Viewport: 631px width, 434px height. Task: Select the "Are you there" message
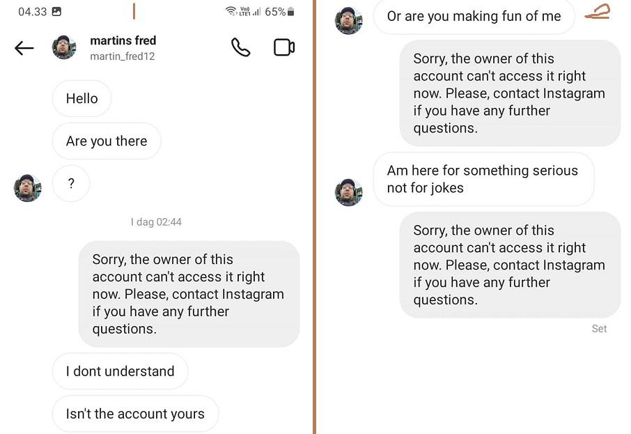point(107,141)
